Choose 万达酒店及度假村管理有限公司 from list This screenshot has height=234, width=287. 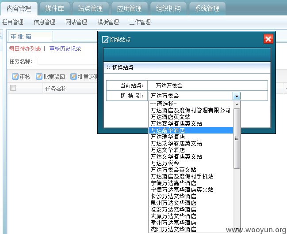pyautogui.click(x=191, y=110)
